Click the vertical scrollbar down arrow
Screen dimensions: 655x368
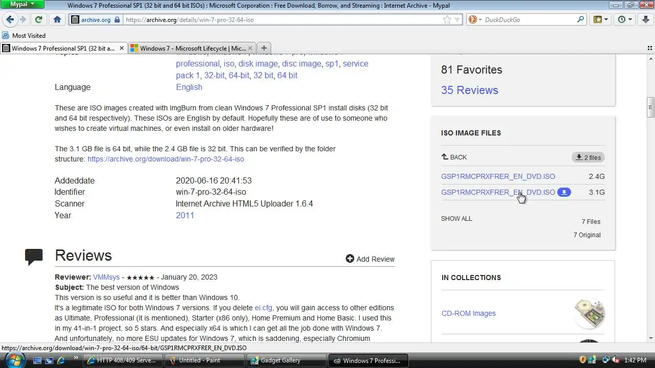click(651, 338)
